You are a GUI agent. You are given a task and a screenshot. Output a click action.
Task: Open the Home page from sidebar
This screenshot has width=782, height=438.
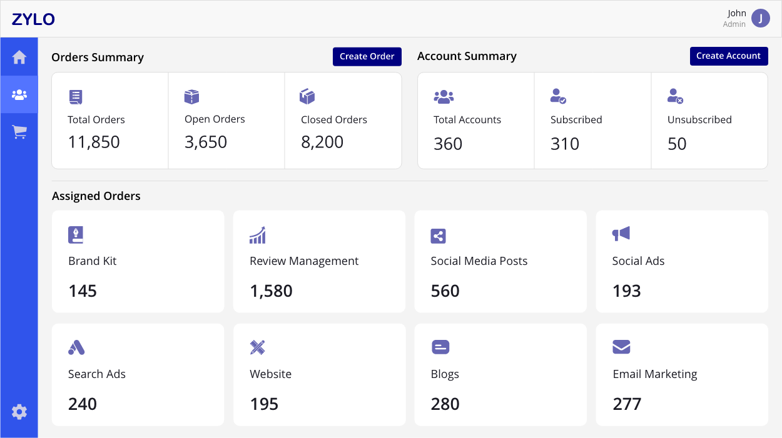[19, 57]
